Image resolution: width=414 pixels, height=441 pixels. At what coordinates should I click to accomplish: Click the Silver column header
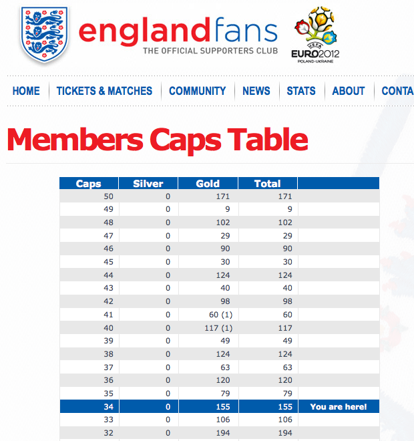click(148, 183)
